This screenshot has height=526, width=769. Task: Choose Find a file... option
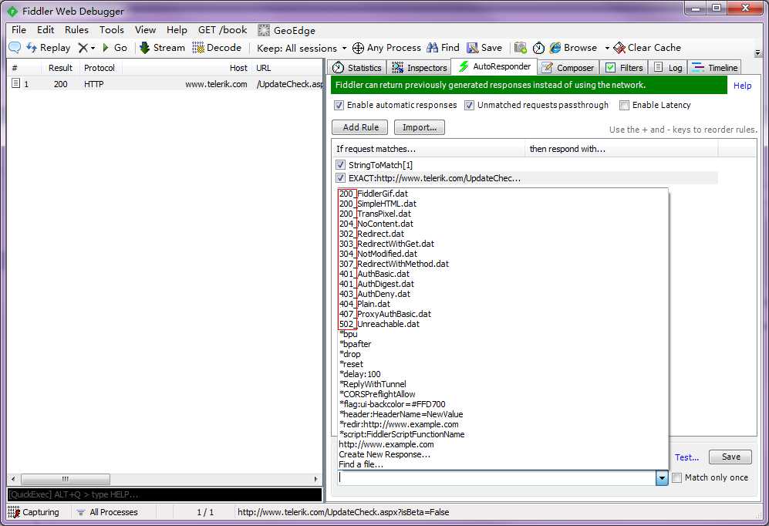361,464
